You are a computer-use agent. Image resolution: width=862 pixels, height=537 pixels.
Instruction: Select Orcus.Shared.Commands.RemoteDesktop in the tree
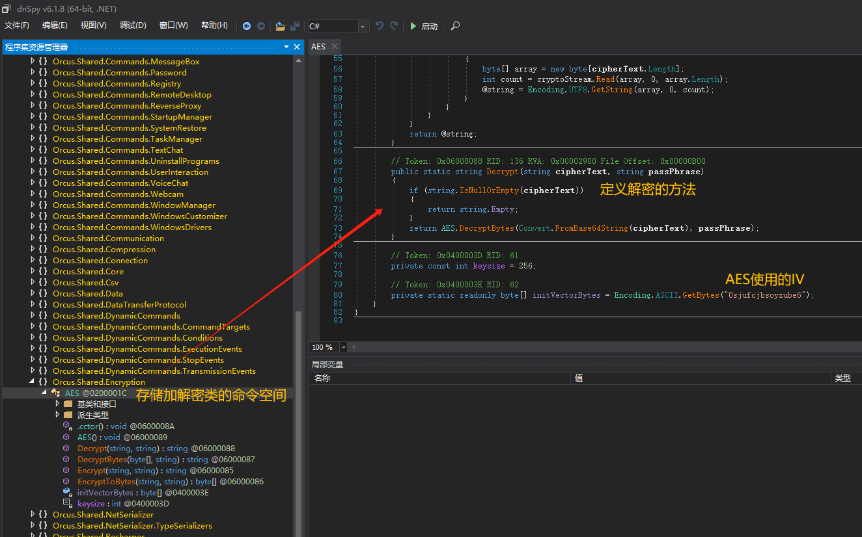click(132, 94)
